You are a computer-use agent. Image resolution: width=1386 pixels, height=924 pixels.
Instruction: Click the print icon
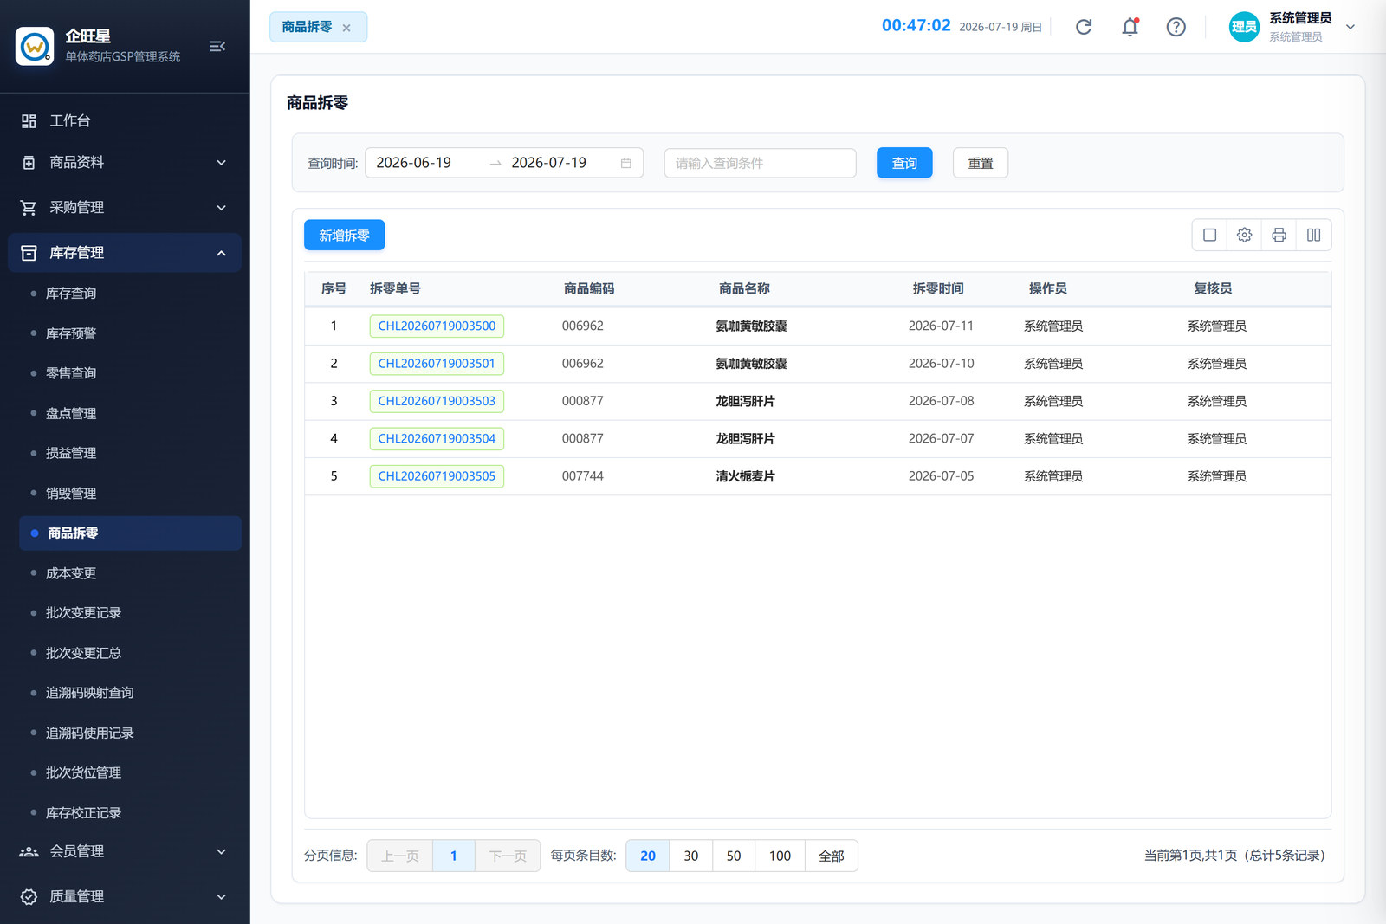coord(1279,235)
